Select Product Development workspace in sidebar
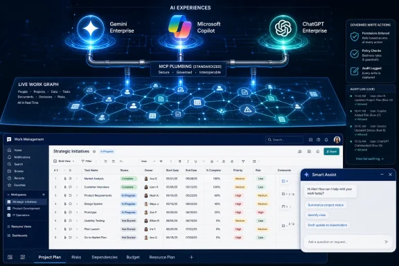This screenshot has width=399, height=266. click(24, 209)
